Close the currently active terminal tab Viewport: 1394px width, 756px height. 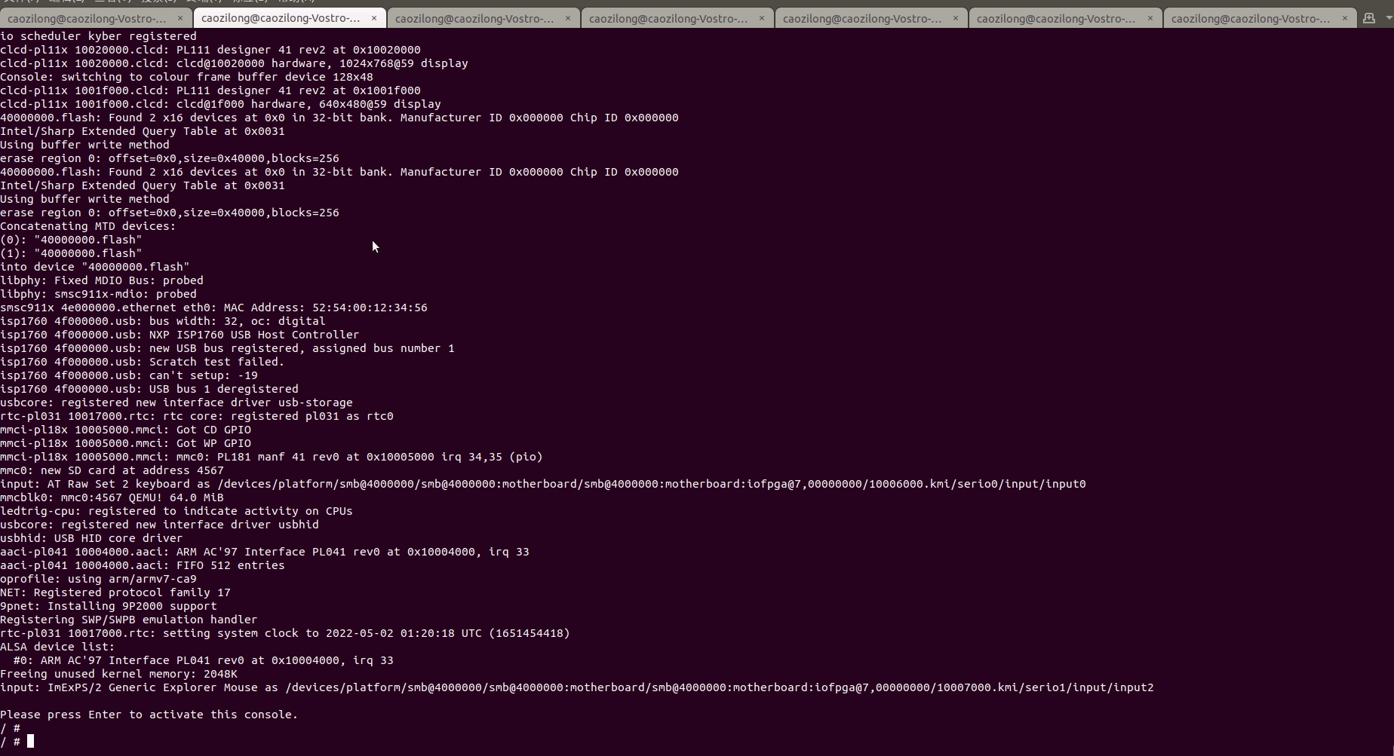click(374, 17)
